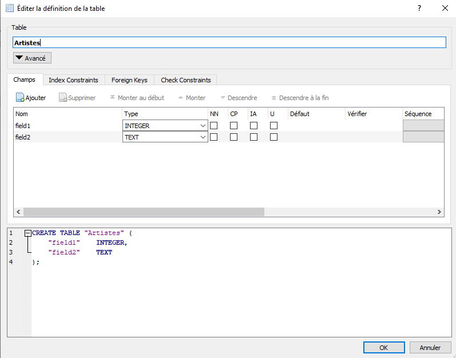Close the table definition dialog
Screen dimensions: 456x358
[x=445, y=8]
